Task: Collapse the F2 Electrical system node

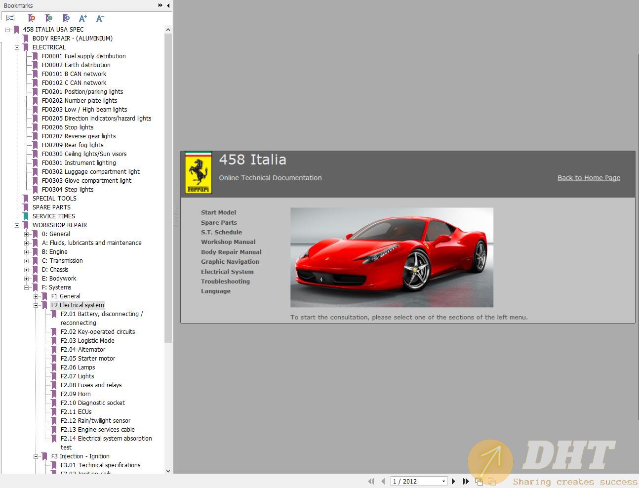Action: pyautogui.click(x=36, y=305)
